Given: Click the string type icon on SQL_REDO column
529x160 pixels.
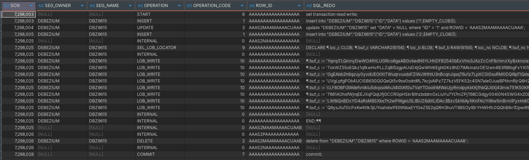Looking at the screenshot, I should tap(309, 6).
